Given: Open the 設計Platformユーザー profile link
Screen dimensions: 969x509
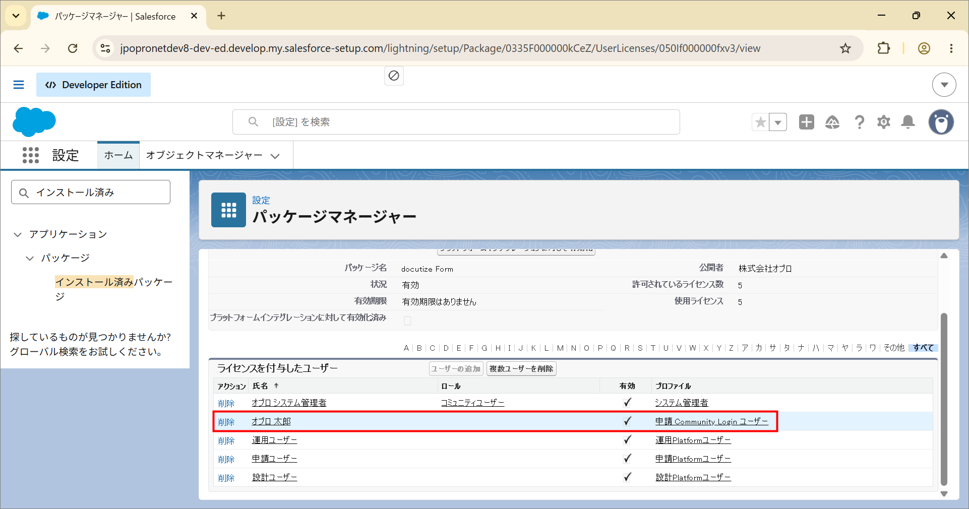Looking at the screenshot, I should point(693,477).
